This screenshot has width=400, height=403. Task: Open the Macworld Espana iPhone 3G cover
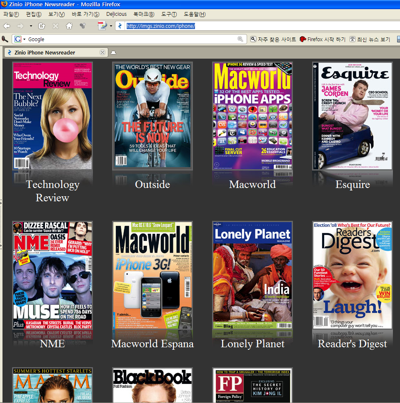point(152,275)
